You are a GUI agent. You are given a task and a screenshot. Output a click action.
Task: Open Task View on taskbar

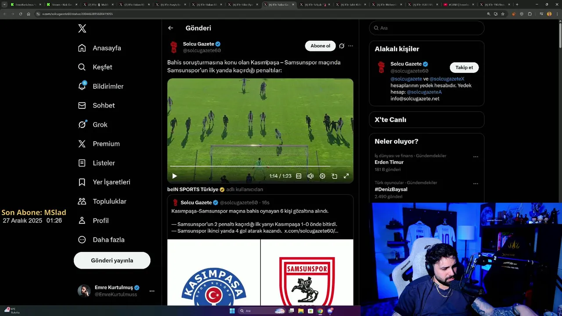[x=292, y=311]
